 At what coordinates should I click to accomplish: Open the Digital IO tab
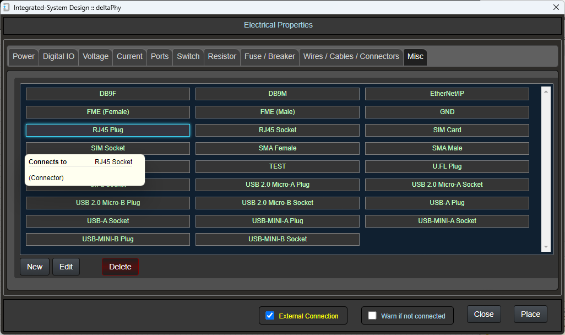tap(58, 56)
